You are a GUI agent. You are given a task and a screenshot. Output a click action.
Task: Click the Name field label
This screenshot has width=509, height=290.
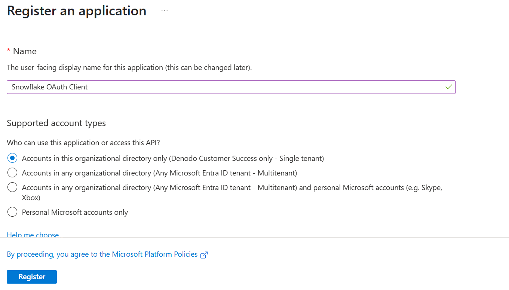pyautogui.click(x=25, y=51)
